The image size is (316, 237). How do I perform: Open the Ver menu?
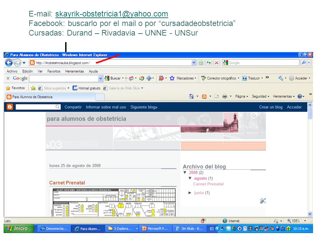coord(40,71)
